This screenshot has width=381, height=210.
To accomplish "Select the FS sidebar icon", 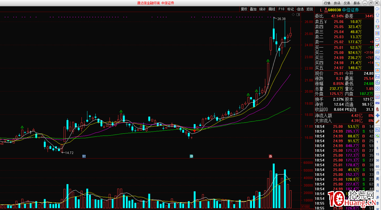I will (377, 130).
